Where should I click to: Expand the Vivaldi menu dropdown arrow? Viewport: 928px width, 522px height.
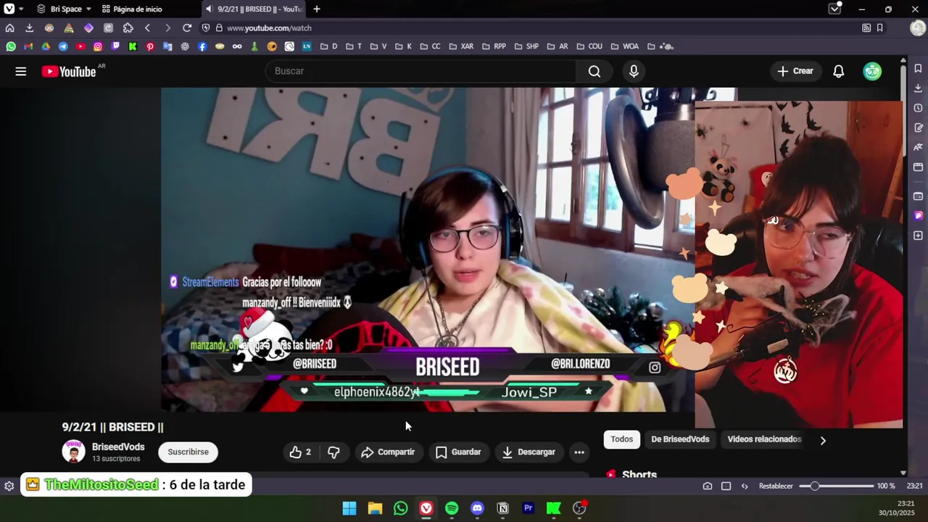(21, 9)
